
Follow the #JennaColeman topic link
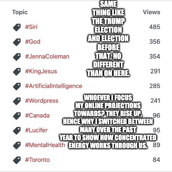pos(47,57)
